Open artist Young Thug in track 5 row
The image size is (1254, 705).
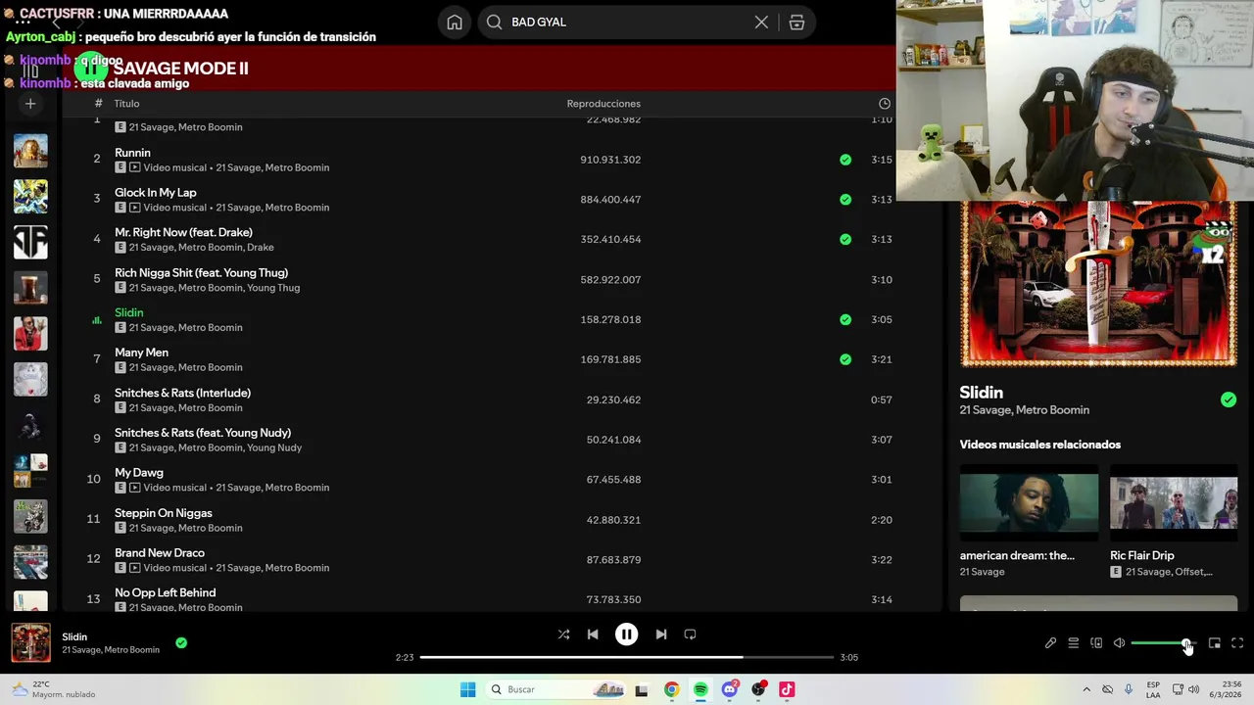[273, 288]
